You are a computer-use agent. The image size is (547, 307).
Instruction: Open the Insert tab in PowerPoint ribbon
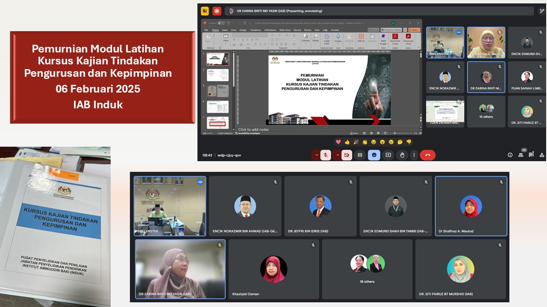(x=225, y=30)
